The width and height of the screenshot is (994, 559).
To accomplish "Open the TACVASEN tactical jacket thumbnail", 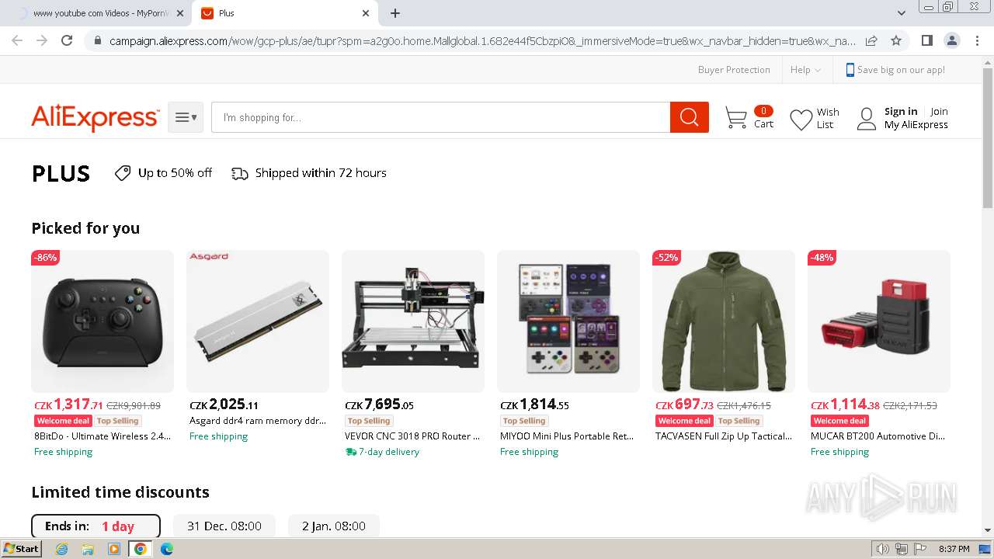I will pyautogui.click(x=724, y=321).
